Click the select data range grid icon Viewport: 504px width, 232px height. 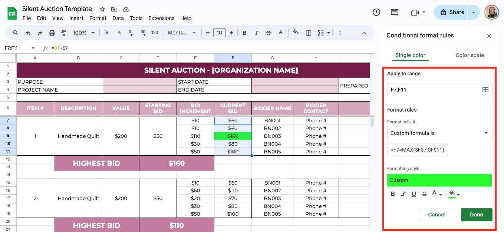(x=485, y=90)
